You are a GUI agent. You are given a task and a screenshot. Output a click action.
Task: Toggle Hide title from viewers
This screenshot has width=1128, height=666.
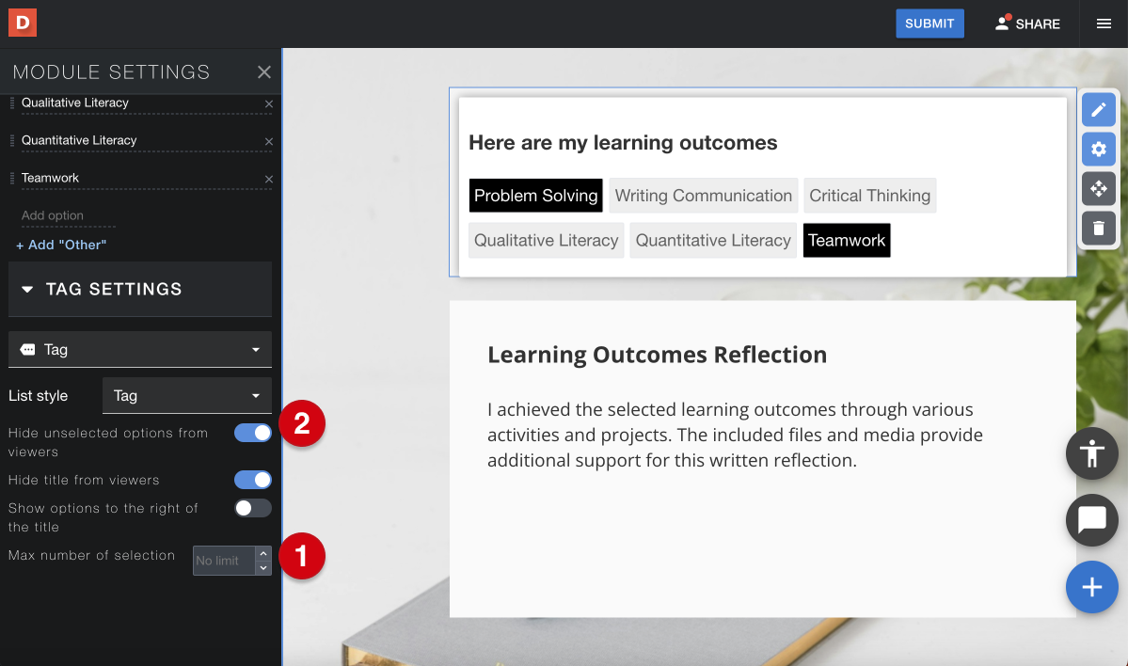pos(252,480)
